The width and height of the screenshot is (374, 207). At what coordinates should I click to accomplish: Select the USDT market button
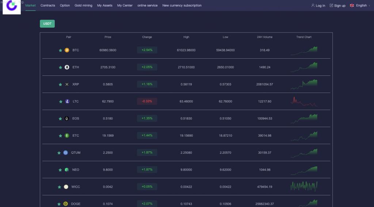pos(47,24)
